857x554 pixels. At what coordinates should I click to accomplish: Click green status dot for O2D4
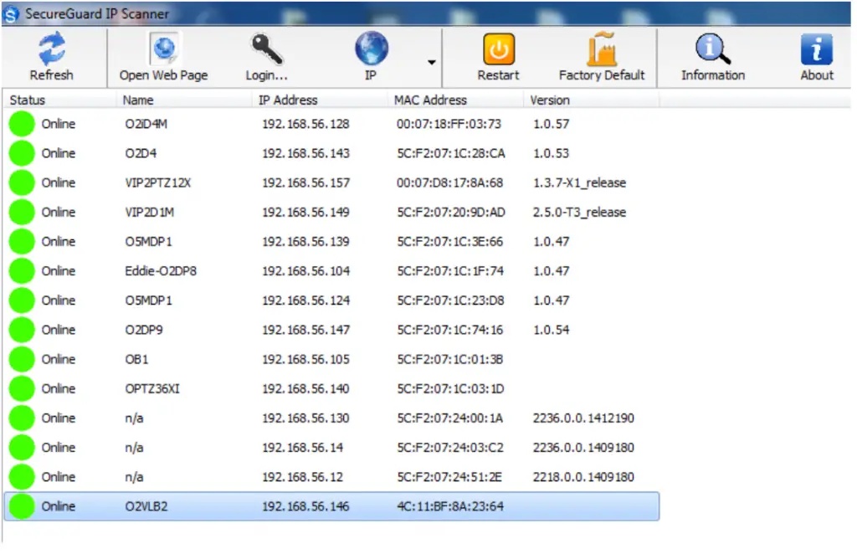coord(22,153)
